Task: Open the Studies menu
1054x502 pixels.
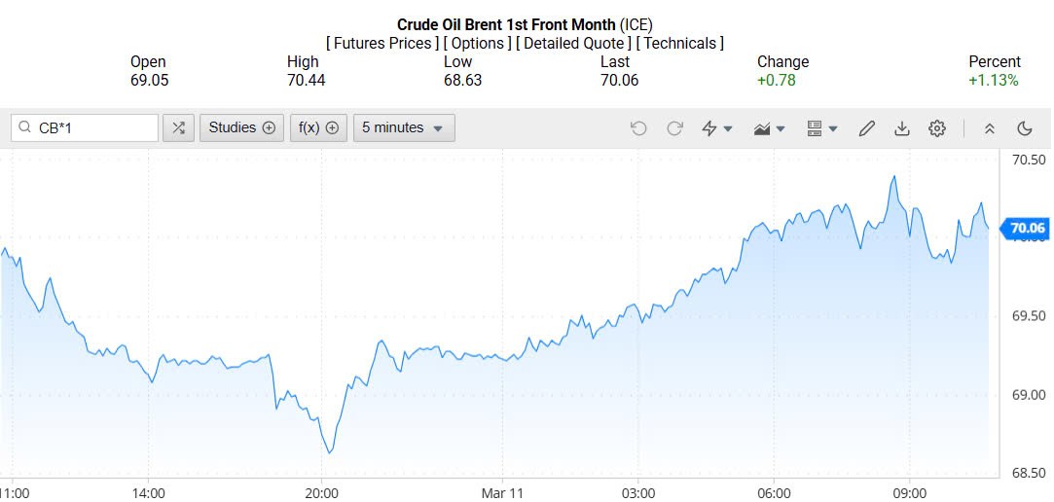Action: 242,127
